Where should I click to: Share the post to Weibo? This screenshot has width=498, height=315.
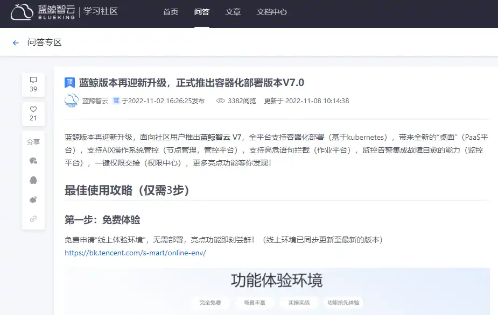pos(33,199)
